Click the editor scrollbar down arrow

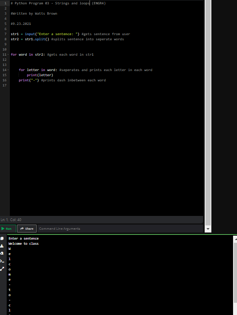pyautogui.click(x=208, y=229)
